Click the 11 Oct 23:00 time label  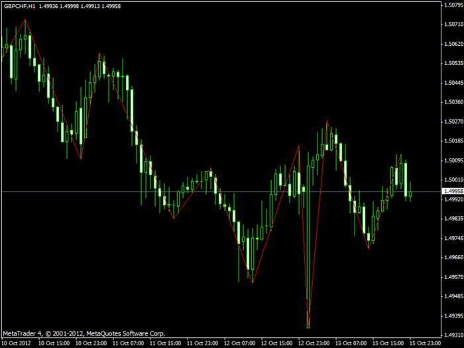[x=202, y=343]
